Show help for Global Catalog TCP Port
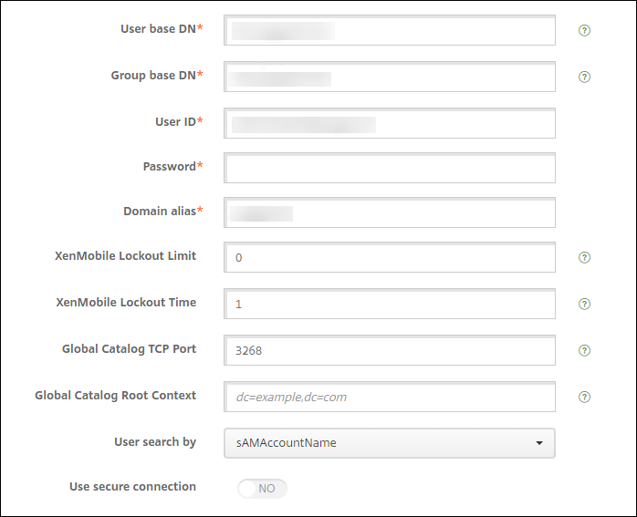637x517 pixels. [585, 350]
